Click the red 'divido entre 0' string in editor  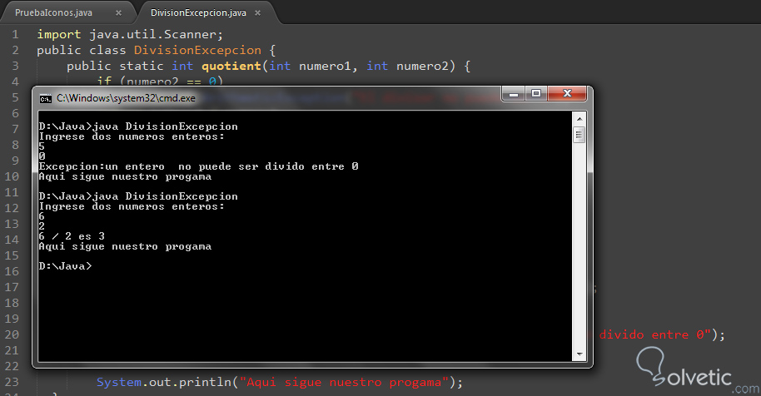click(x=651, y=335)
